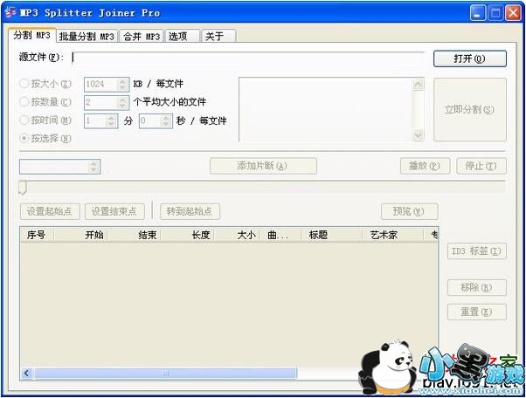This screenshot has width=526, height=398.
Task: Click the 开始 column header
Action: 81,235
